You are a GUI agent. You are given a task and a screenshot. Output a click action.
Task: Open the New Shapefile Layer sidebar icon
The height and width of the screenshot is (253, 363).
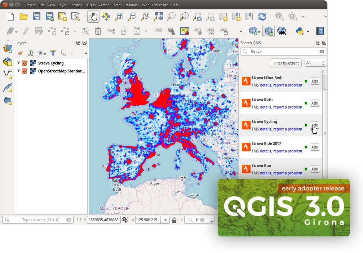click(8, 74)
